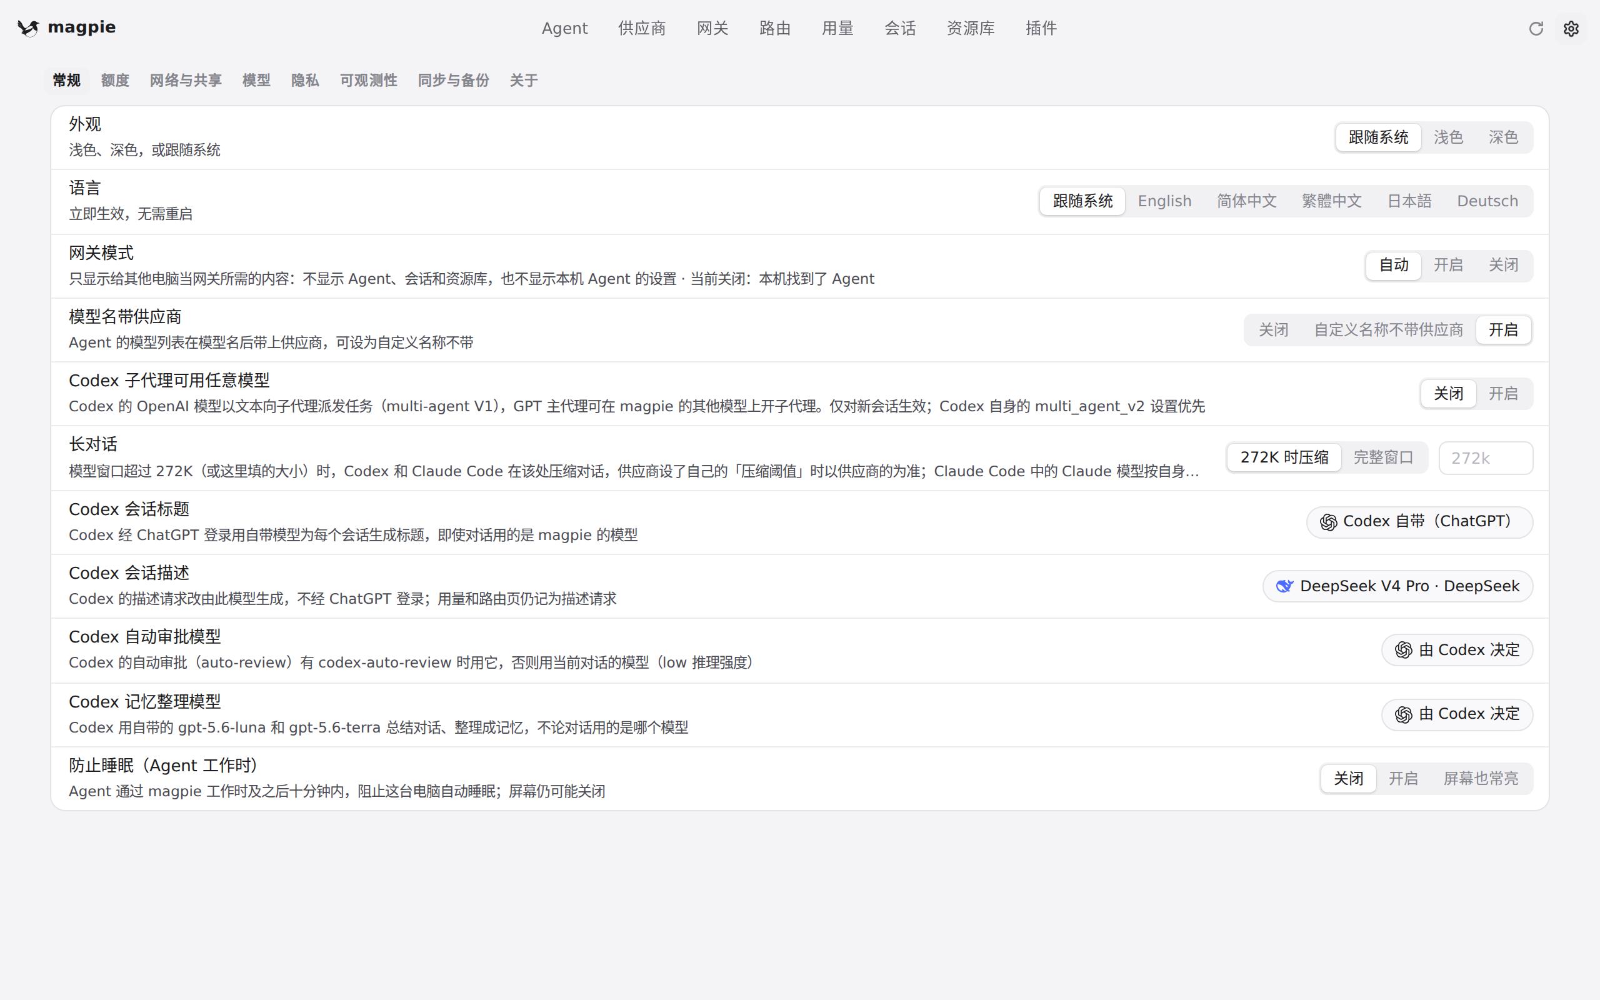Open the Codex 自动审批模型 dropdown
This screenshot has width=1600, height=1000.
tap(1456, 650)
